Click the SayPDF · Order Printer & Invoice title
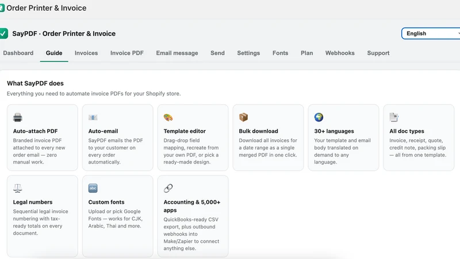This screenshot has width=460, height=259. [64, 33]
